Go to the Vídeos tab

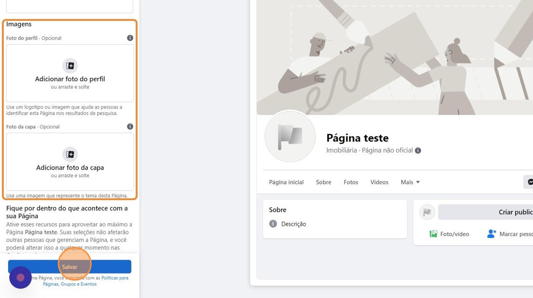(x=379, y=182)
